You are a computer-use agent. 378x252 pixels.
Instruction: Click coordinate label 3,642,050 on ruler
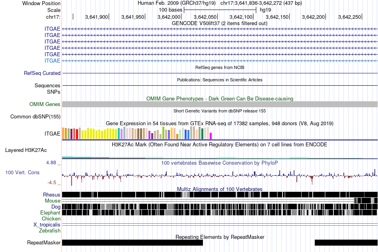point(205,17)
